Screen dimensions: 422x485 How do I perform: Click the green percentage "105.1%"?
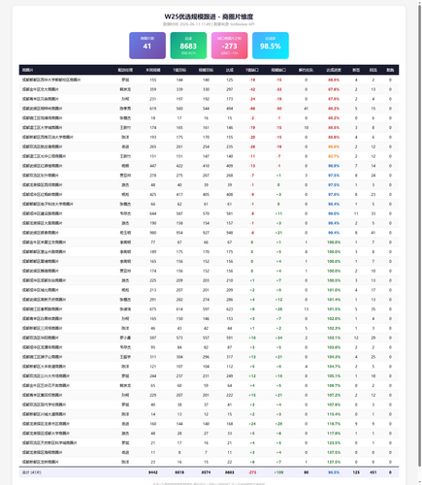pyautogui.click(x=334, y=376)
